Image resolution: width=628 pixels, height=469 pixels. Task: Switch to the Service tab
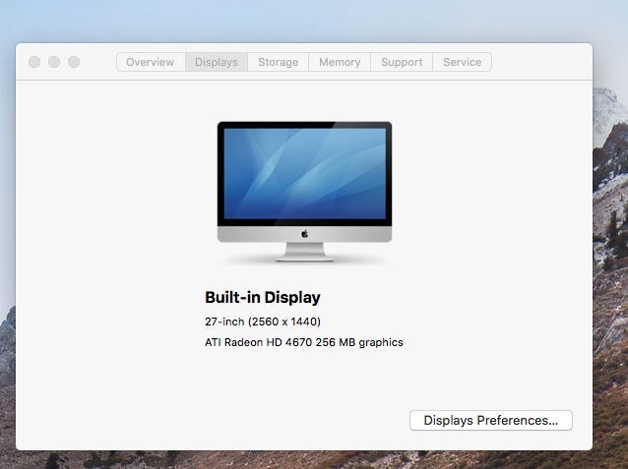pos(463,62)
